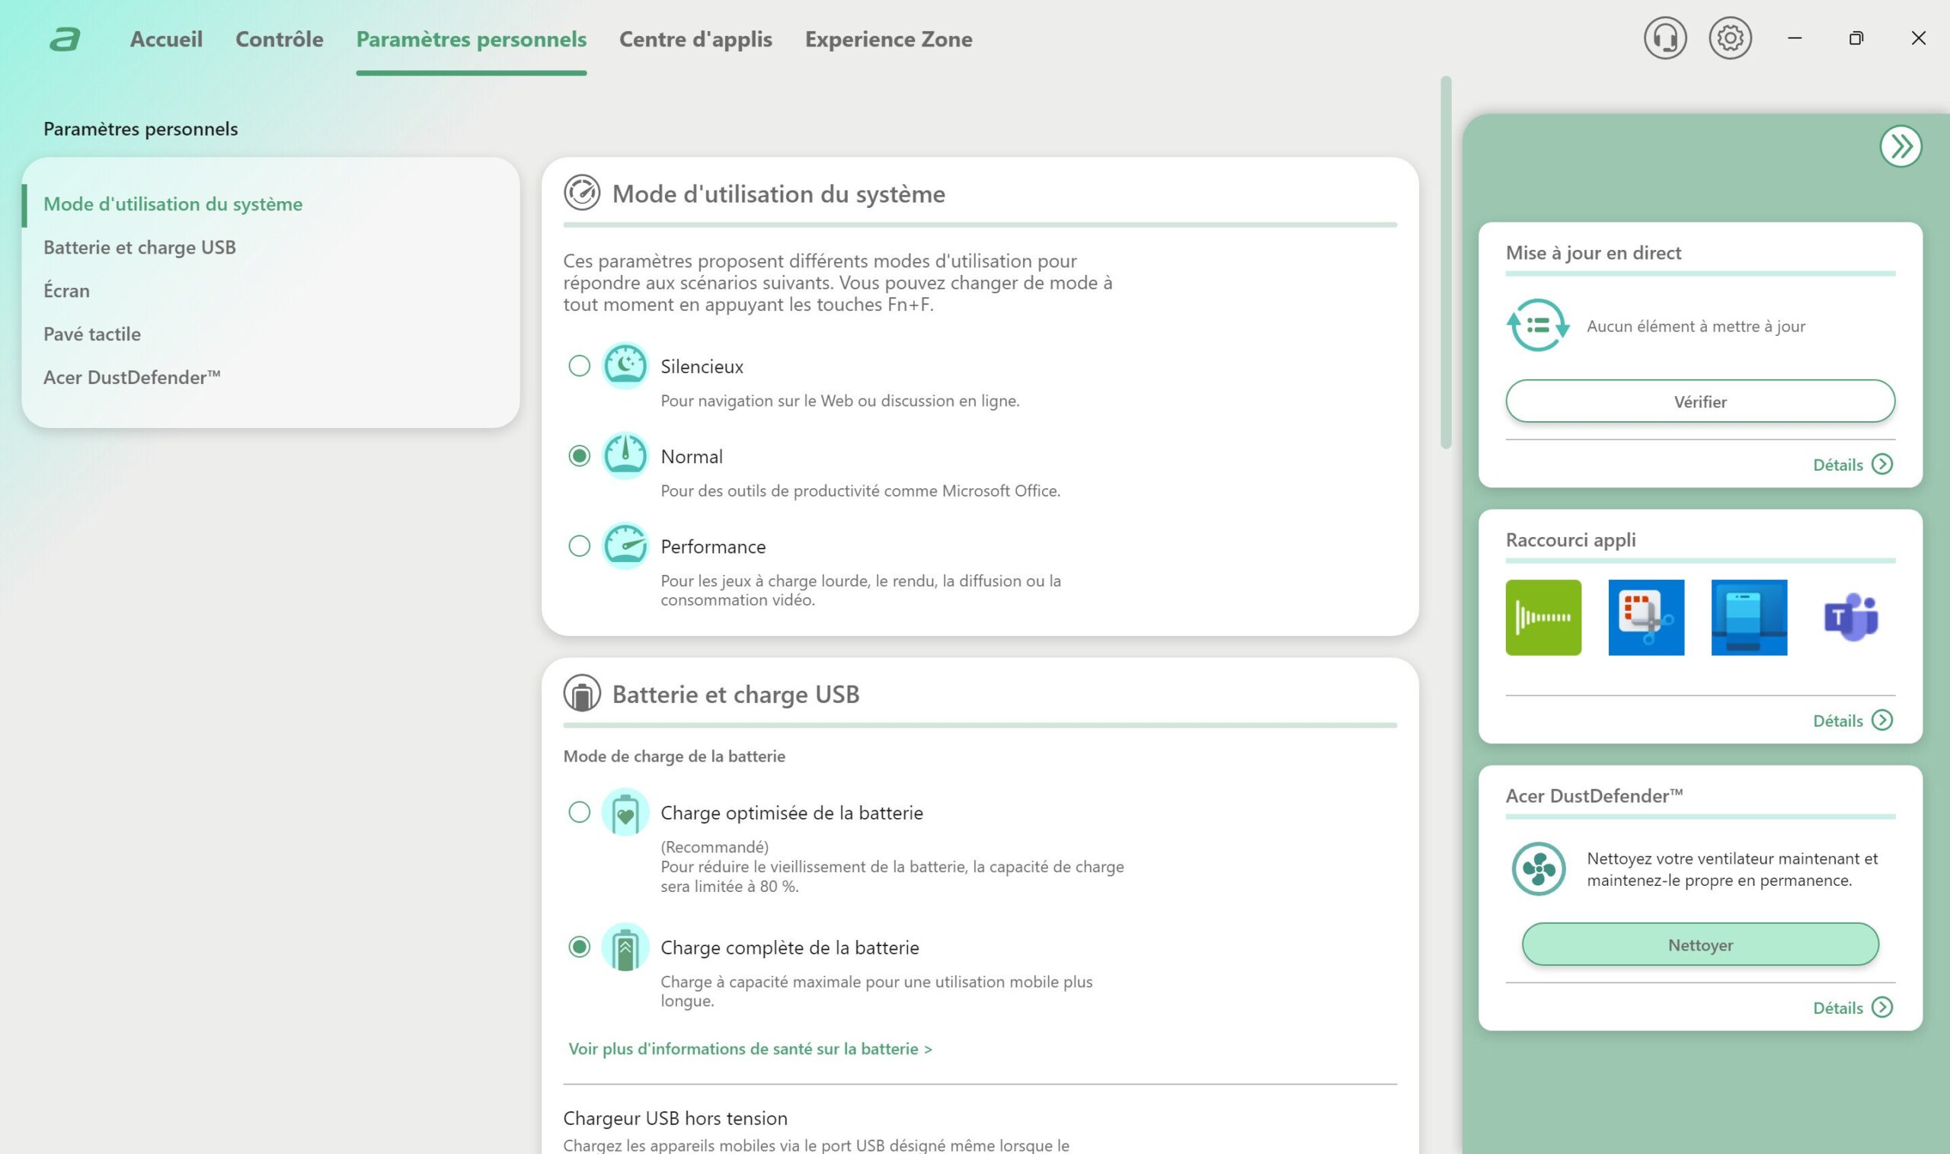Viewport: 1950px width, 1154px height.
Task: Launch the green audio waveform app shortcut
Action: 1542,618
